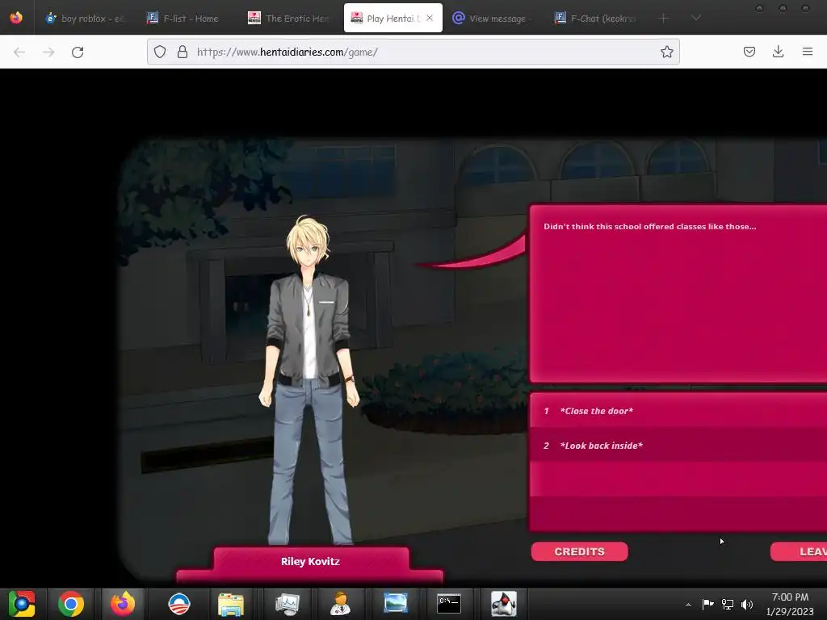The height and width of the screenshot is (620, 827).
Task: Switch to the 'F-Chat' tab
Action: click(596, 19)
